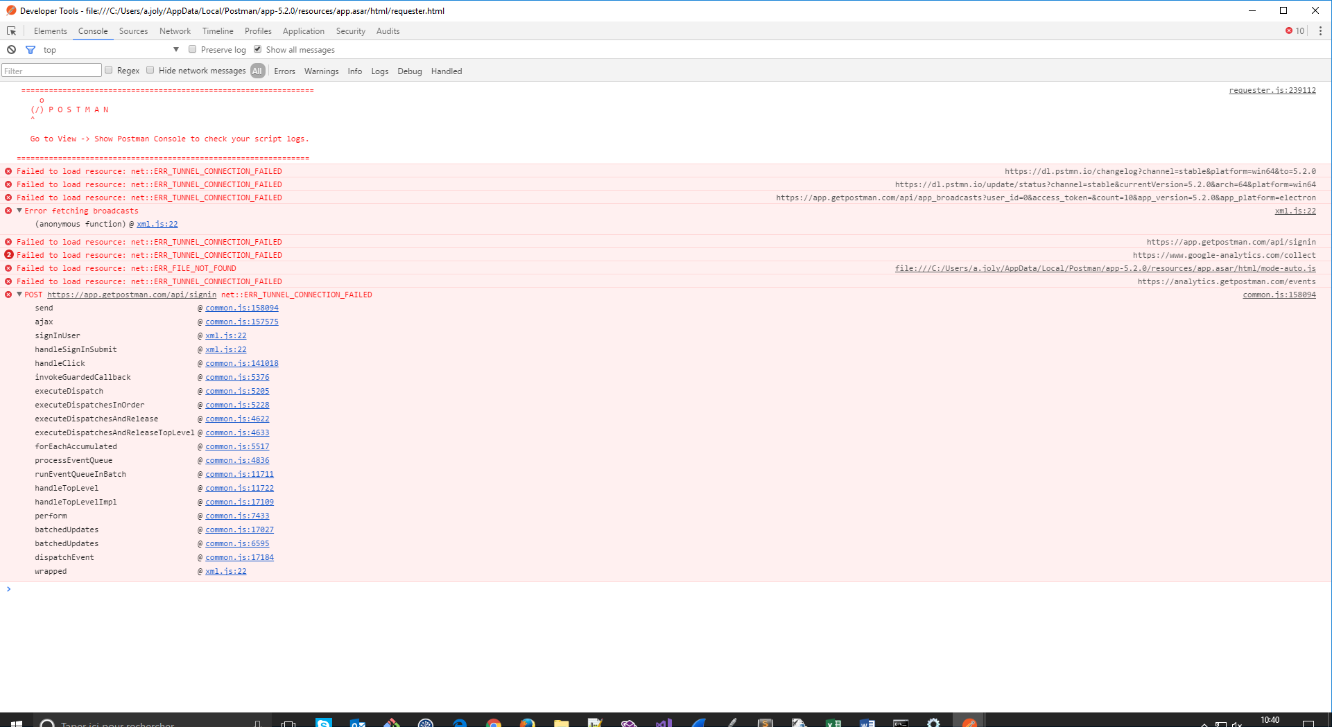Screen dimensions: 1332x727
Task: Enable the Preserve log checkbox
Action: pos(192,49)
